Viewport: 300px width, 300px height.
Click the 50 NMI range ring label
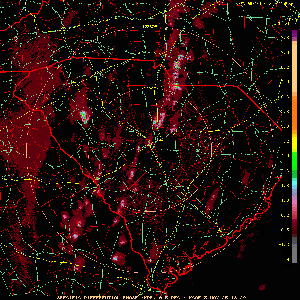click(150, 88)
